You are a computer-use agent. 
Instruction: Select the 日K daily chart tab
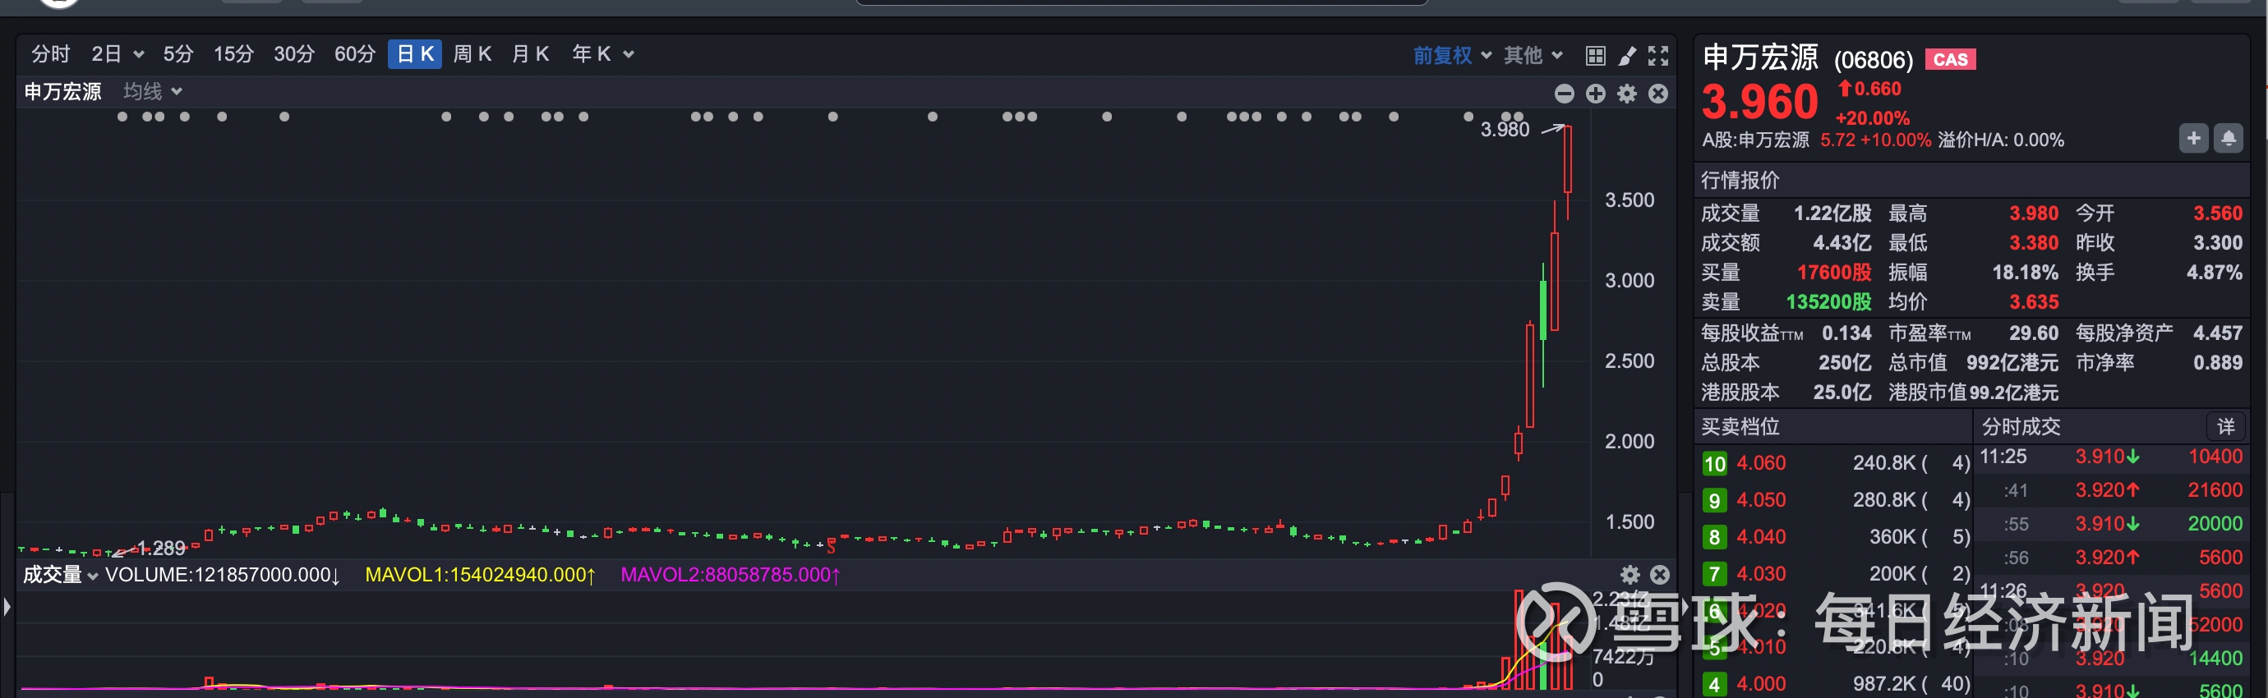click(x=415, y=54)
